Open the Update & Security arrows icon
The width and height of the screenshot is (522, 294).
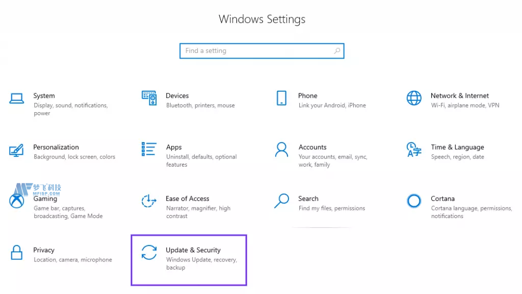(149, 252)
